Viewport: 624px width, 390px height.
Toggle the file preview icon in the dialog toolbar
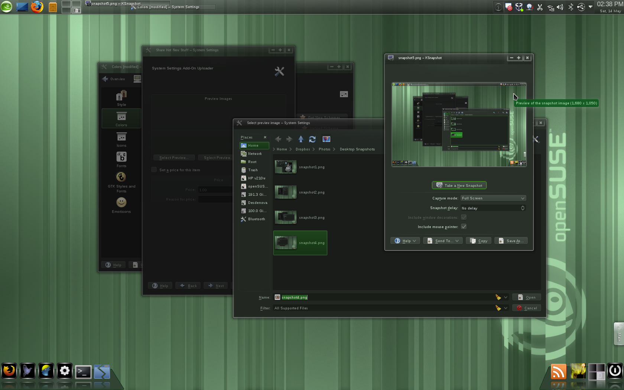tap(326, 139)
